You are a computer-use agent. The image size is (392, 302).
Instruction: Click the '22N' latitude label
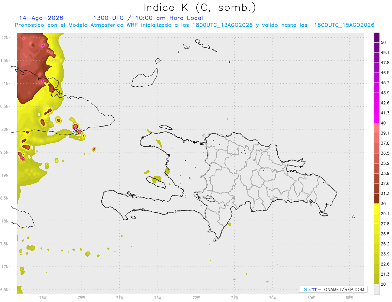[6, 38]
